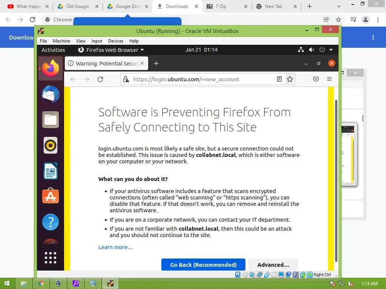Open Ubuntu Activities overview
Viewport: 386px width, 289px height.
pos(53,50)
